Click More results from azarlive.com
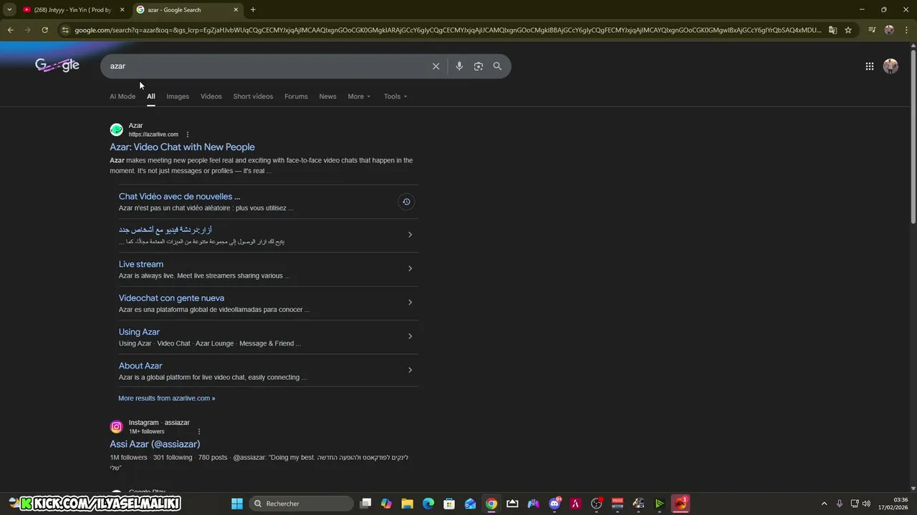The height and width of the screenshot is (515, 917). coord(167,398)
